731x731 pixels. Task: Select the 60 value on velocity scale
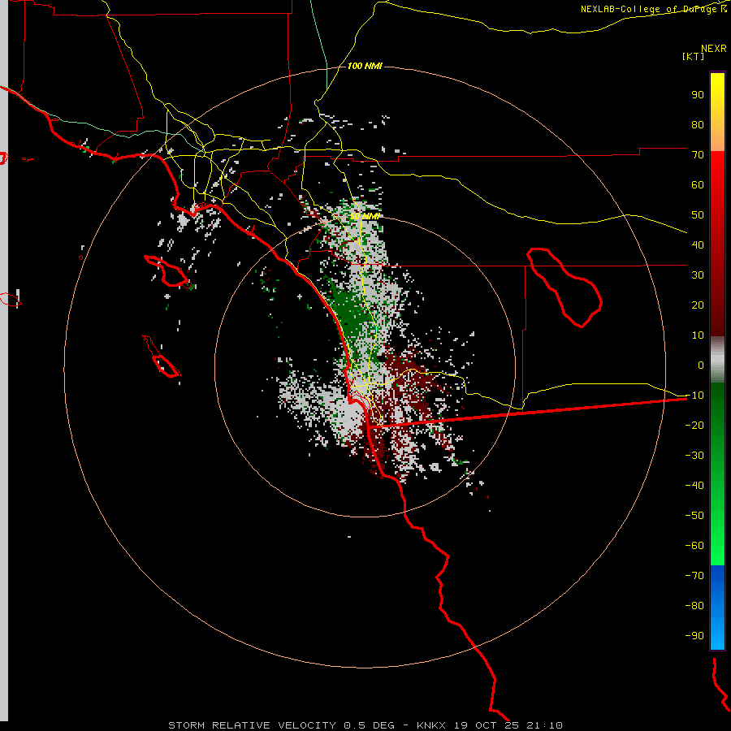click(698, 185)
